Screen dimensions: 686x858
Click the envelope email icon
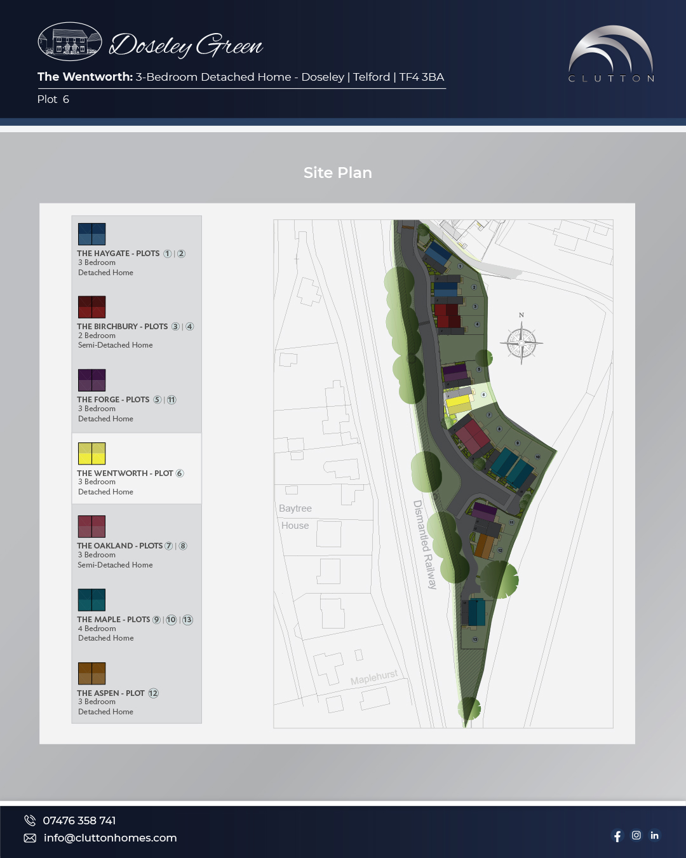point(30,838)
